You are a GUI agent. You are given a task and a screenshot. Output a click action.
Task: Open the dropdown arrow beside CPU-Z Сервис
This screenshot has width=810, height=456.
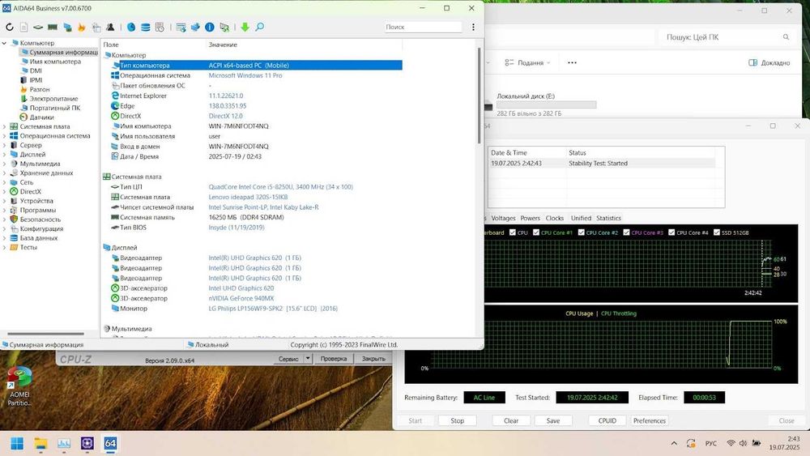coord(307,358)
